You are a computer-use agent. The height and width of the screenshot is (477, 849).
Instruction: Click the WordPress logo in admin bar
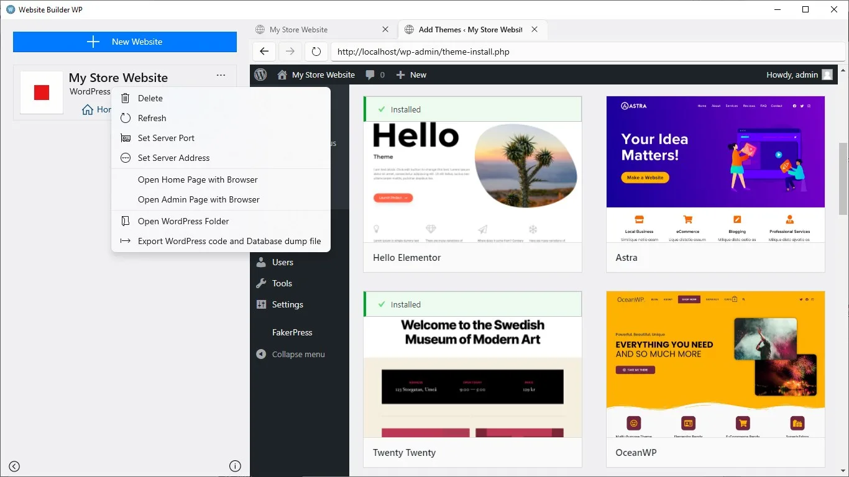261,75
